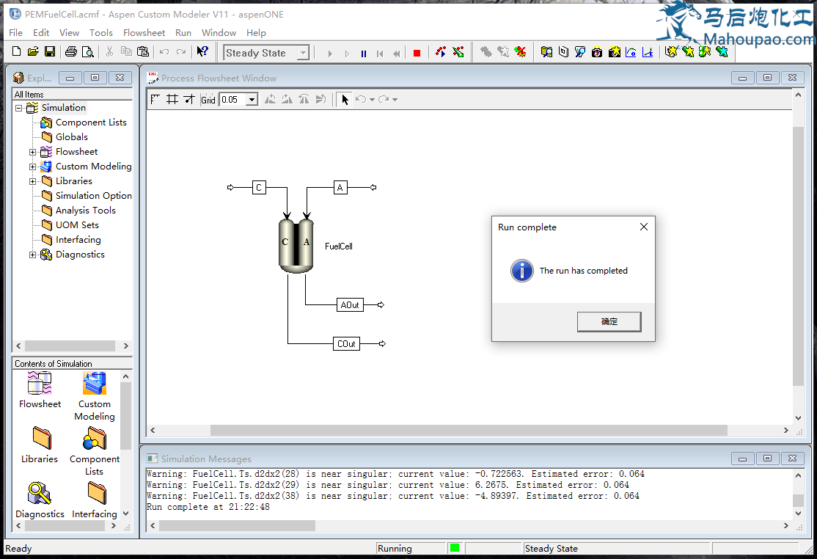Click the green run status indicator
817x559 pixels.
point(455,548)
